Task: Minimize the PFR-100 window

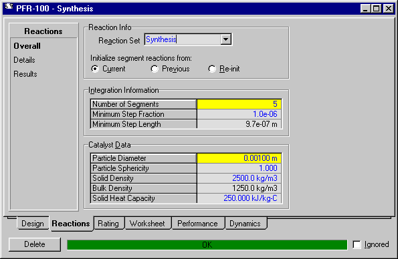Action: tap(365, 9)
